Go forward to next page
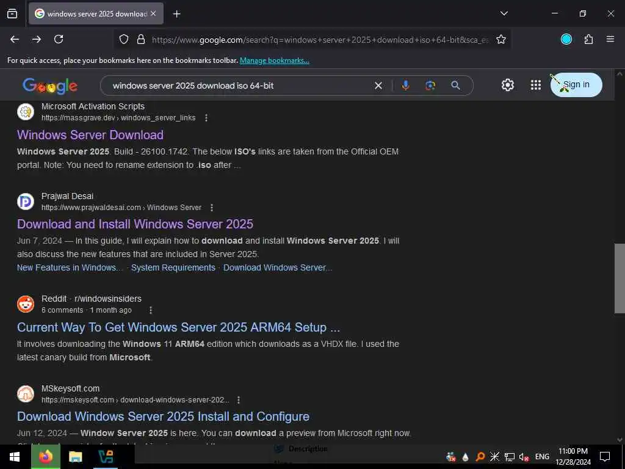Screen dimensions: 625x469 [x=37, y=40]
